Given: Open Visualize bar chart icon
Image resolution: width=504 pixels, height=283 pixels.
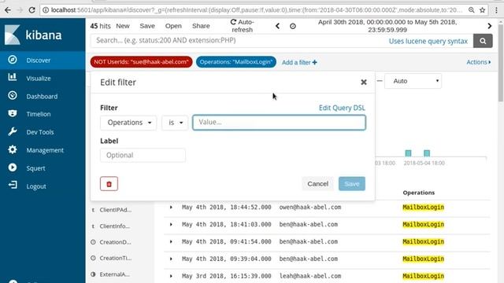Looking at the screenshot, I should 13,77.
